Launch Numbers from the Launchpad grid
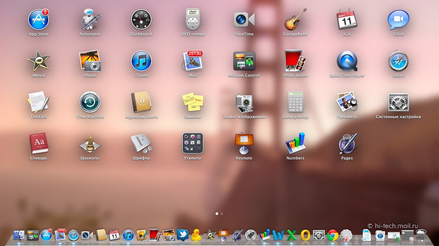 click(296, 143)
